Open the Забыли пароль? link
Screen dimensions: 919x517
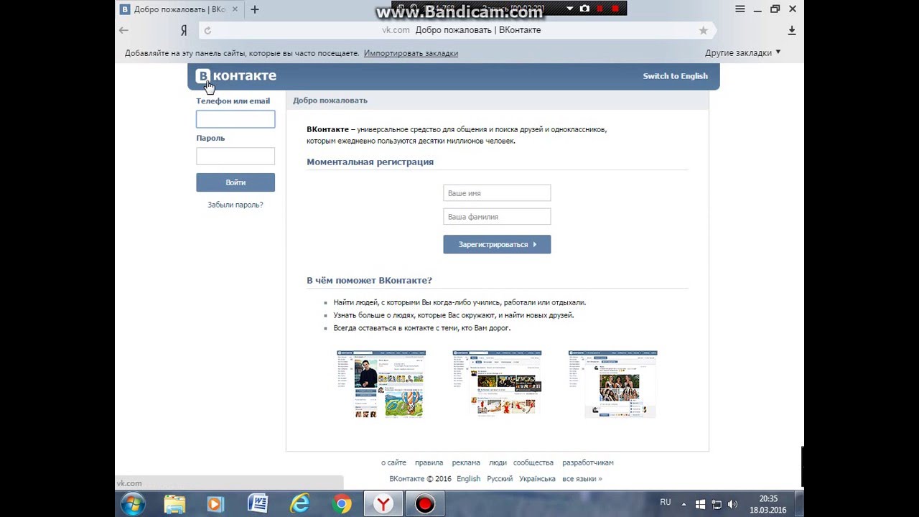[235, 205]
